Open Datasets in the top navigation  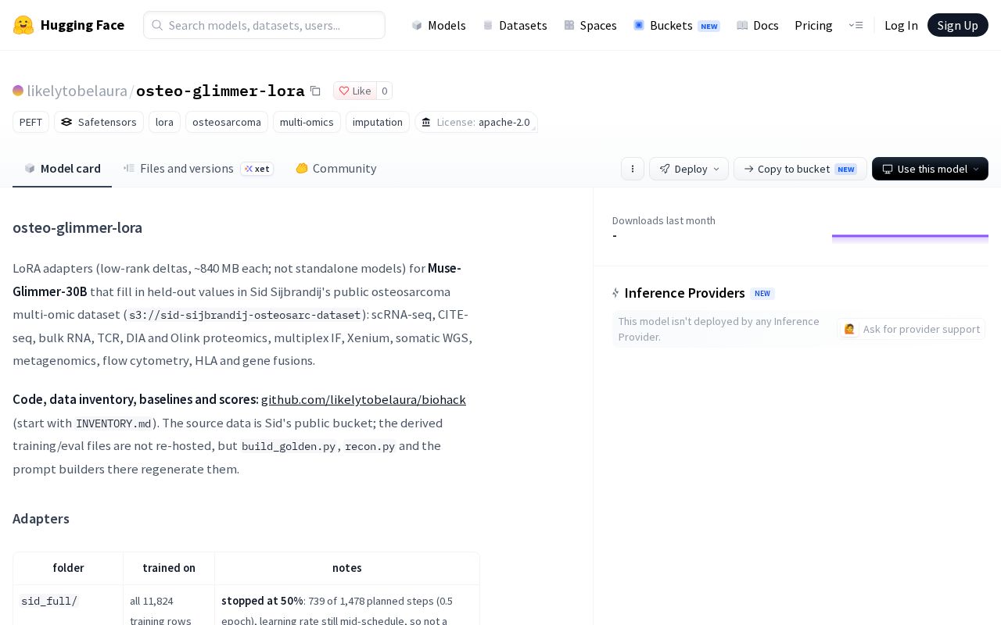tap(515, 25)
